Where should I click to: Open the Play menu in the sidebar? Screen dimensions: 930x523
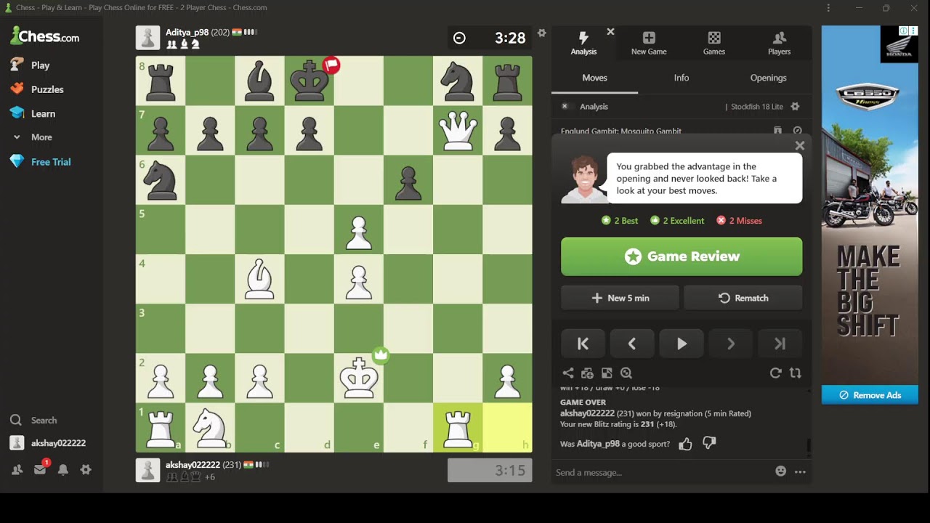pos(30,65)
